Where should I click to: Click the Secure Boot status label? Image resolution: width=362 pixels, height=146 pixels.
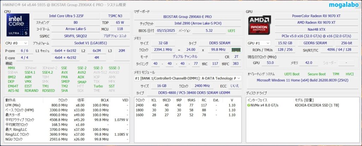pyautogui.click(x=316, y=74)
